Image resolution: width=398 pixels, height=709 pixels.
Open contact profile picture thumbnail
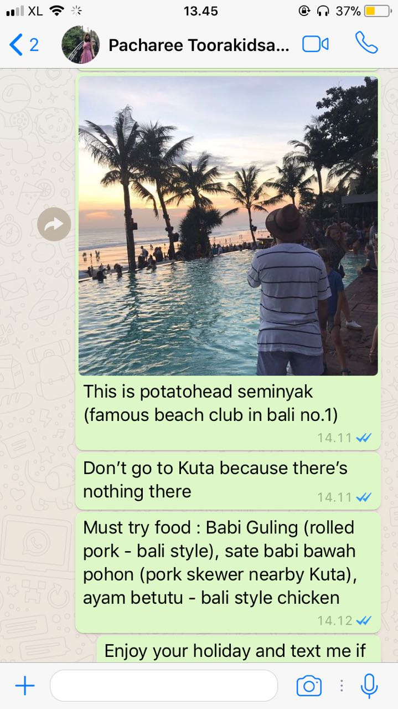coord(81,45)
